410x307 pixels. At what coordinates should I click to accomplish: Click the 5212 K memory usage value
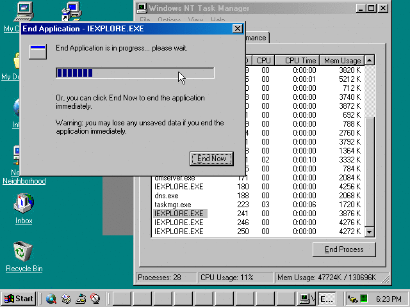click(x=350, y=79)
